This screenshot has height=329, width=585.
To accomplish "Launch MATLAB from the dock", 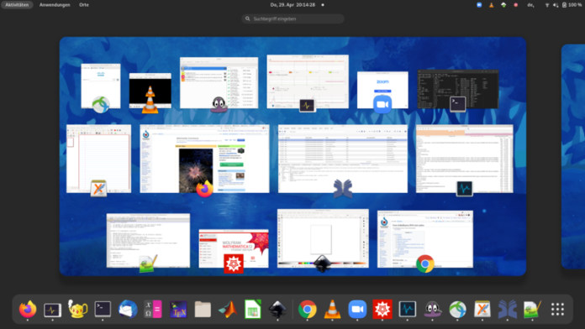I will pyautogui.click(x=228, y=309).
